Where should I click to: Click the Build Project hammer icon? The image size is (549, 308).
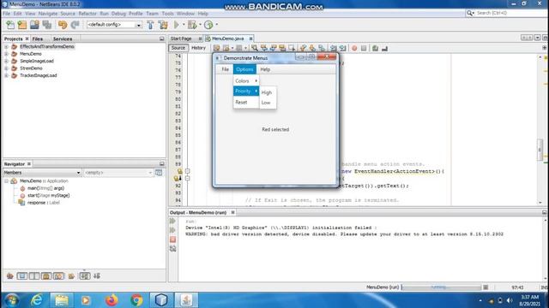[x=151, y=25]
